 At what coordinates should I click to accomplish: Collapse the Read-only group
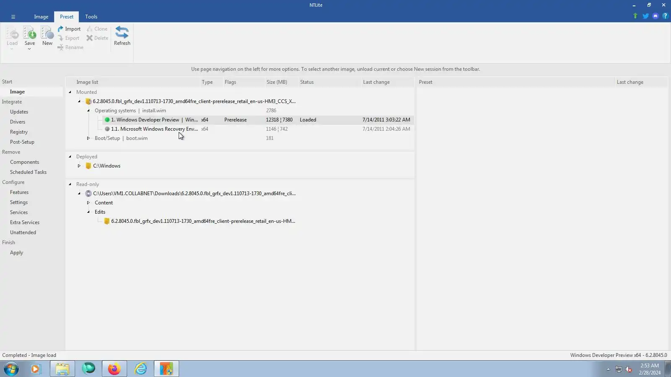70,184
